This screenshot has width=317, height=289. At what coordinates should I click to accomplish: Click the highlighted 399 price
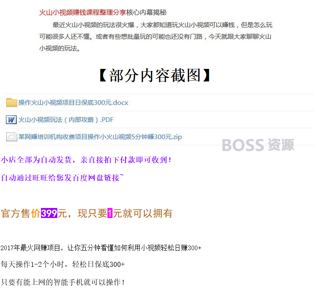(x=49, y=213)
